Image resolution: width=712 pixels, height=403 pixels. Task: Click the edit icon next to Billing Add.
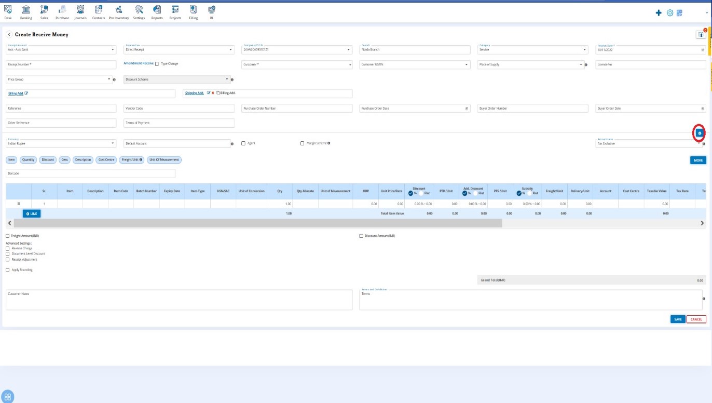pyautogui.click(x=26, y=93)
